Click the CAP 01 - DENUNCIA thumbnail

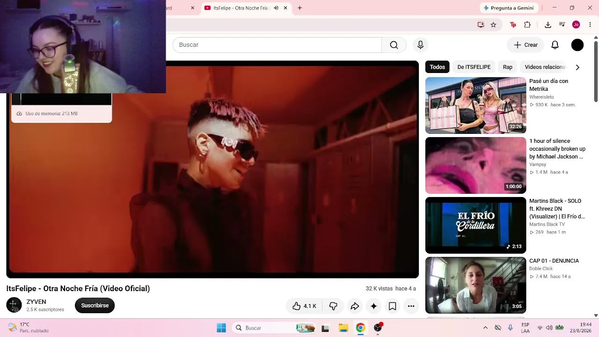coord(476,285)
